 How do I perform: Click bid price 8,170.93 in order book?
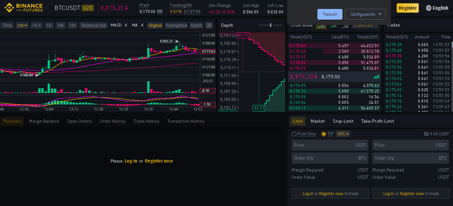pyautogui.click(x=298, y=86)
